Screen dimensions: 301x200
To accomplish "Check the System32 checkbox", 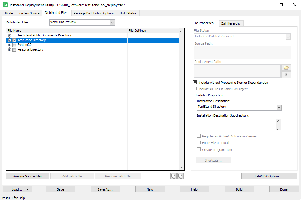I will pos(14,45).
